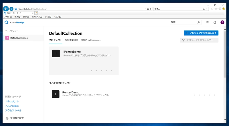The height and width of the screenshot is (126, 229).
Task: Switch to the 担当作業項目 tab
Action: click(71, 40)
